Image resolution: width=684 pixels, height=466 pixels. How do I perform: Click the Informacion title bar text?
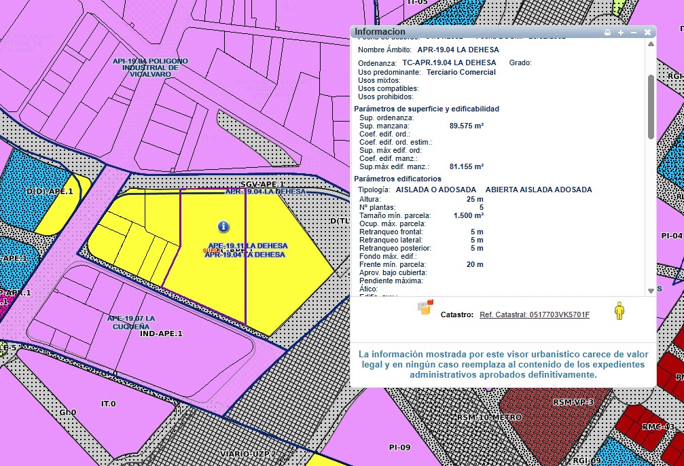pyautogui.click(x=380, y=32)
